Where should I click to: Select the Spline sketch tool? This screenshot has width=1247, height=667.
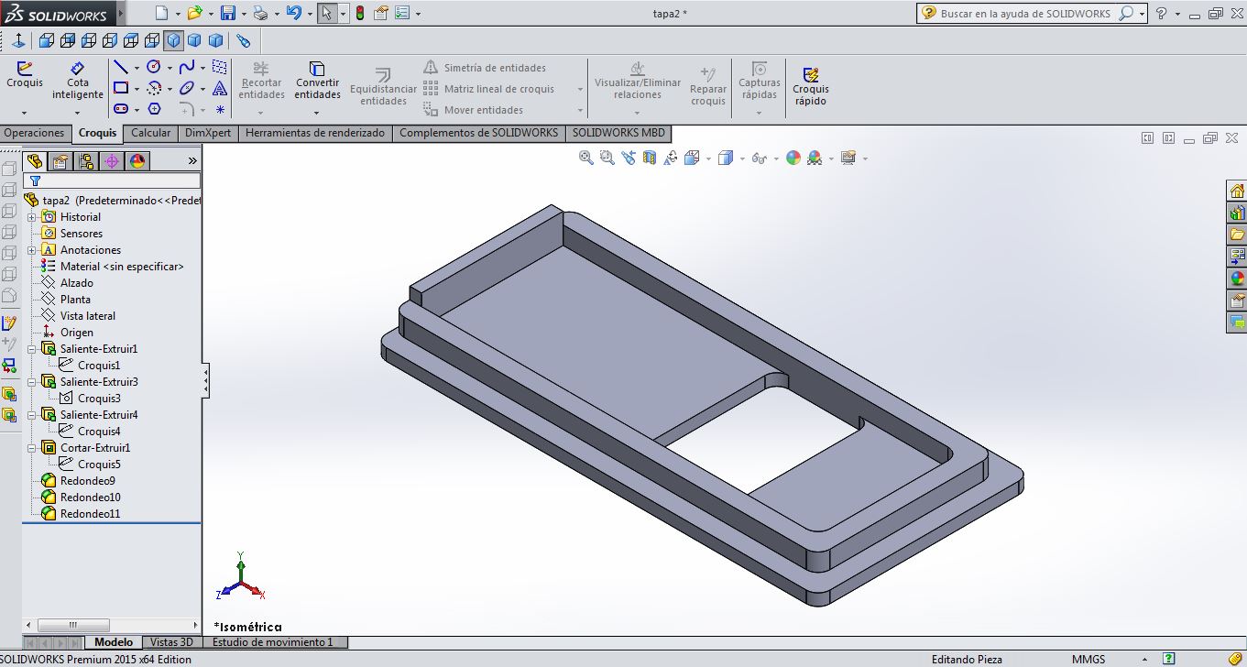(187, 67)
